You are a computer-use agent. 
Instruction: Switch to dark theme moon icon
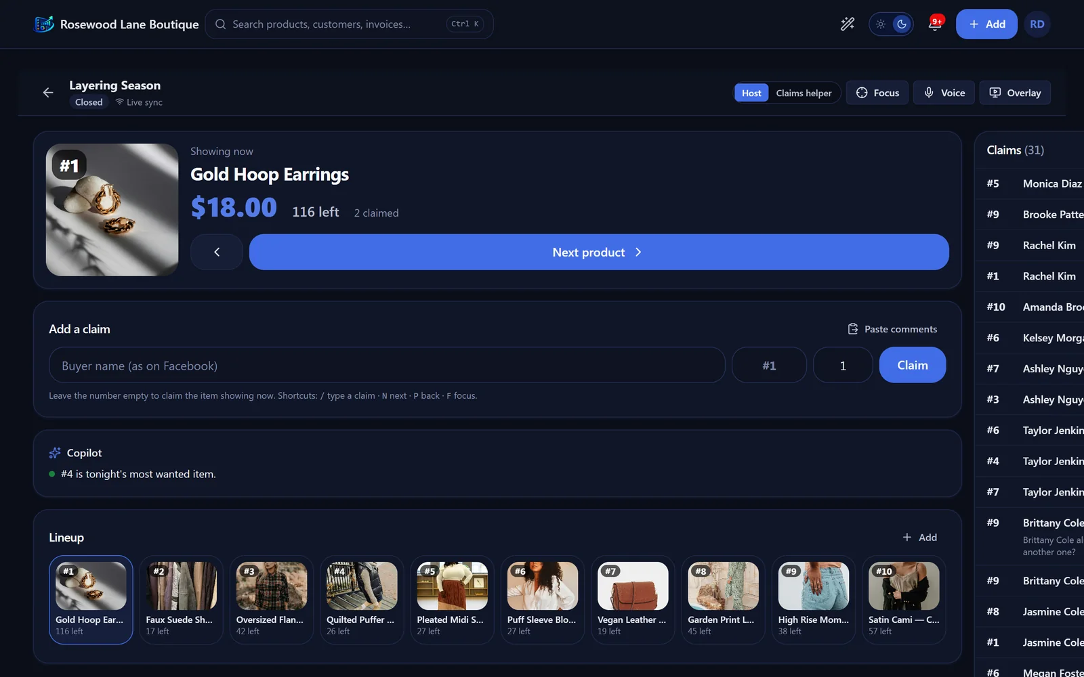[x=902, y=24]
